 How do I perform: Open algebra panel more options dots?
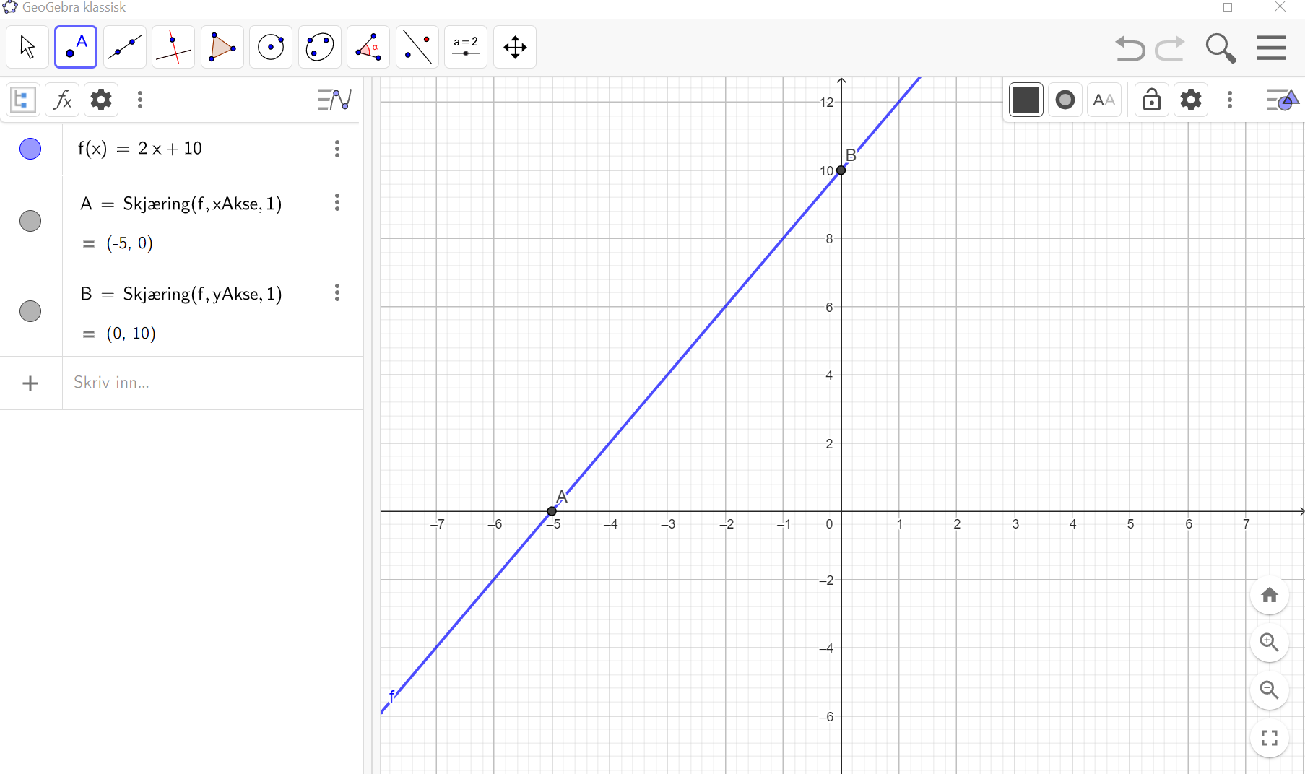140,100
